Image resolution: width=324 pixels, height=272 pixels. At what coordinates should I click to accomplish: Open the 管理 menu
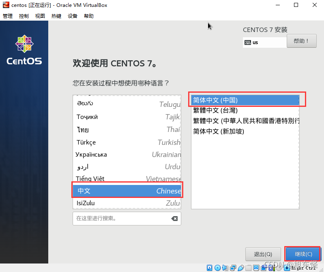click(x=8, y=16)
